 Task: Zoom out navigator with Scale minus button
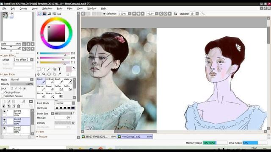click(x=24, y=44)
